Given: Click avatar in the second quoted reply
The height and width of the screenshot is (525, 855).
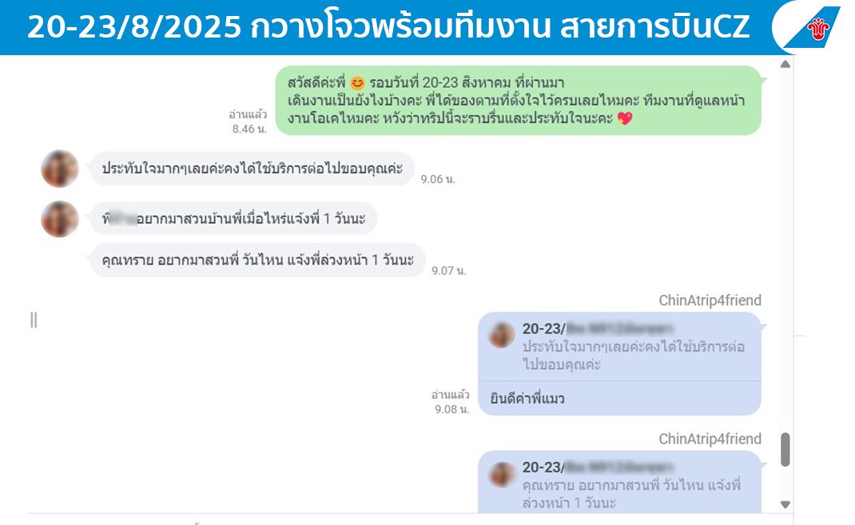Looking at the screenshot, I should pyautogui.click(x=502, y=475).
